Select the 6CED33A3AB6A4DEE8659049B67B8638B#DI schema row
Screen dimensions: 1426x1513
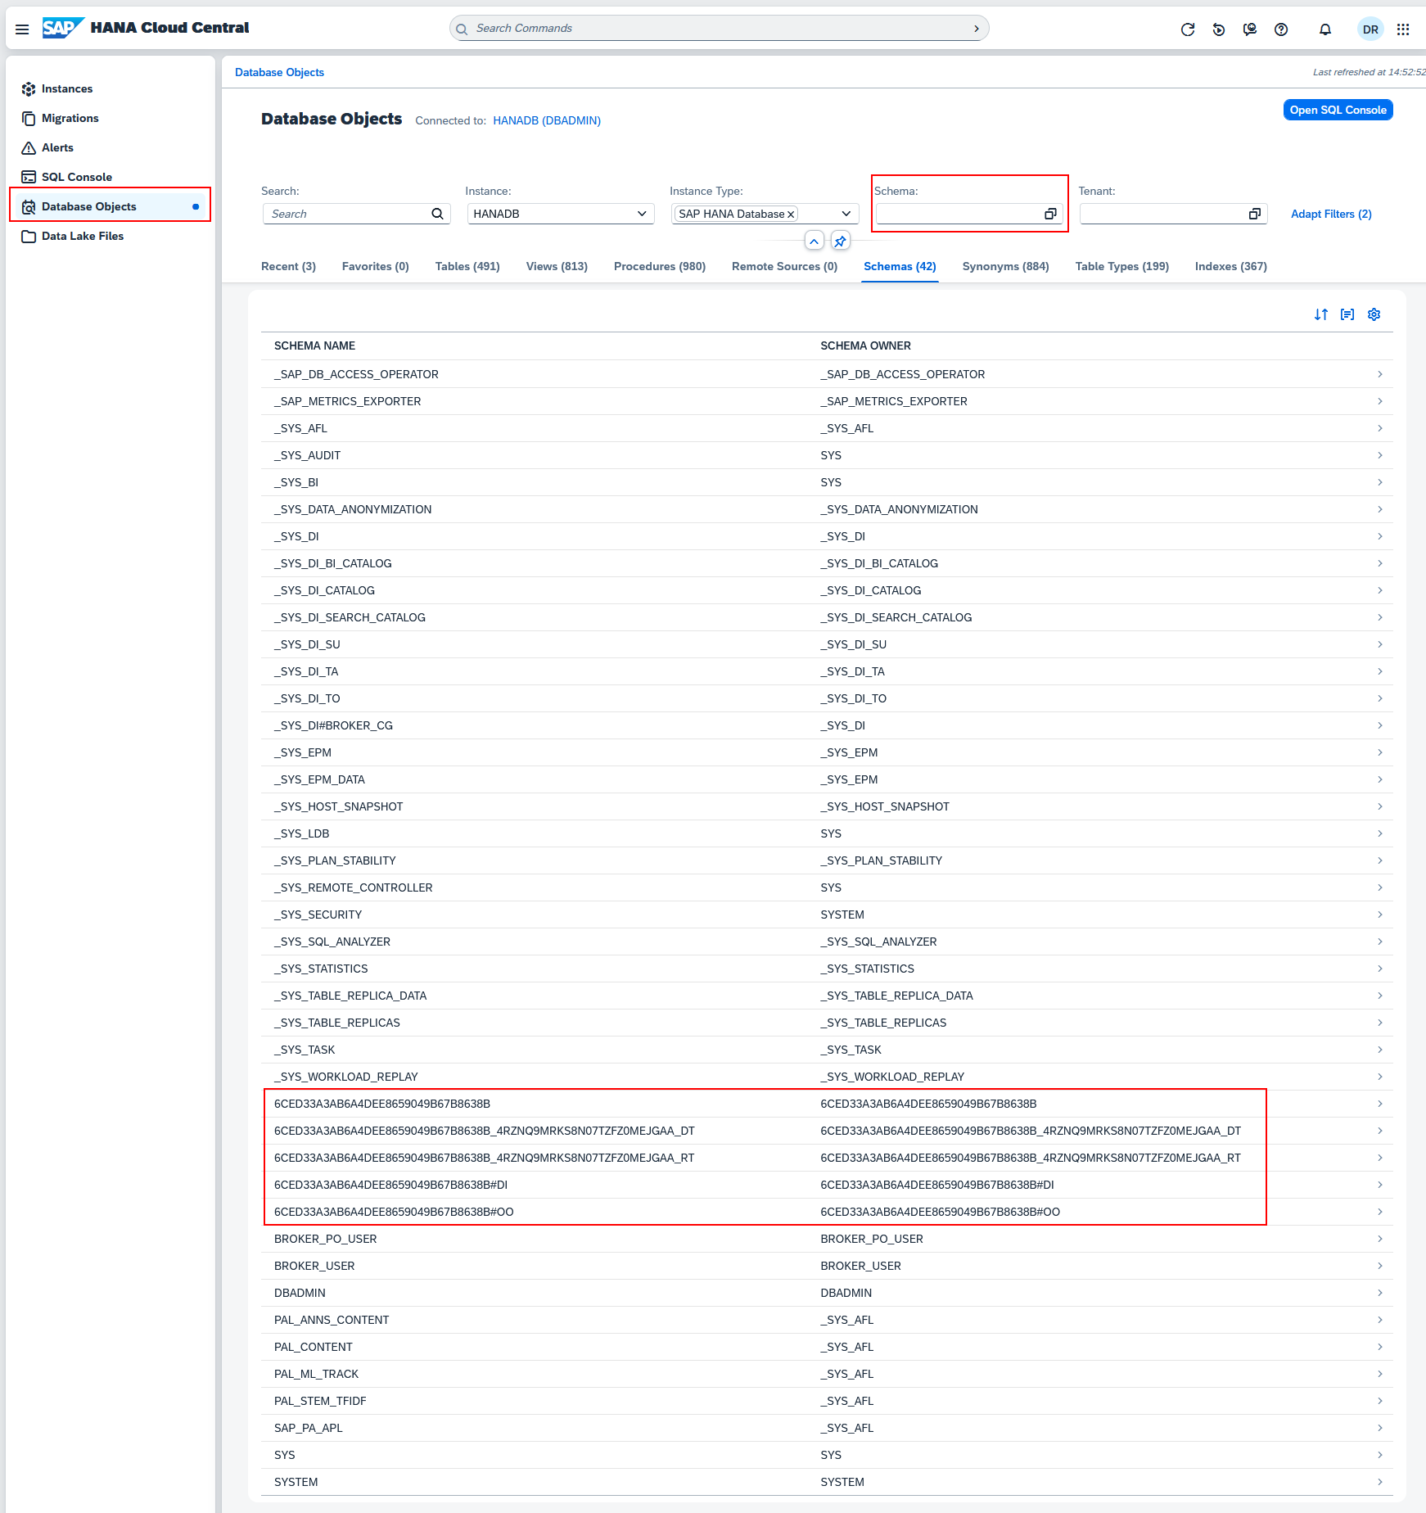(827, 1185)
